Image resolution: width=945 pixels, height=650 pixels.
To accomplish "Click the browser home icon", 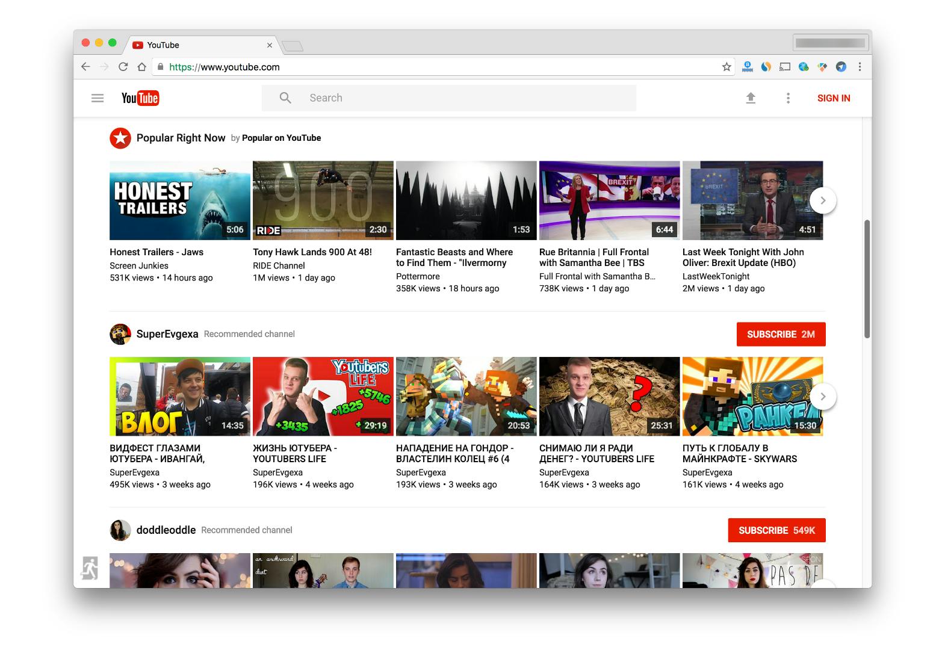I will (x=142, y=67).
